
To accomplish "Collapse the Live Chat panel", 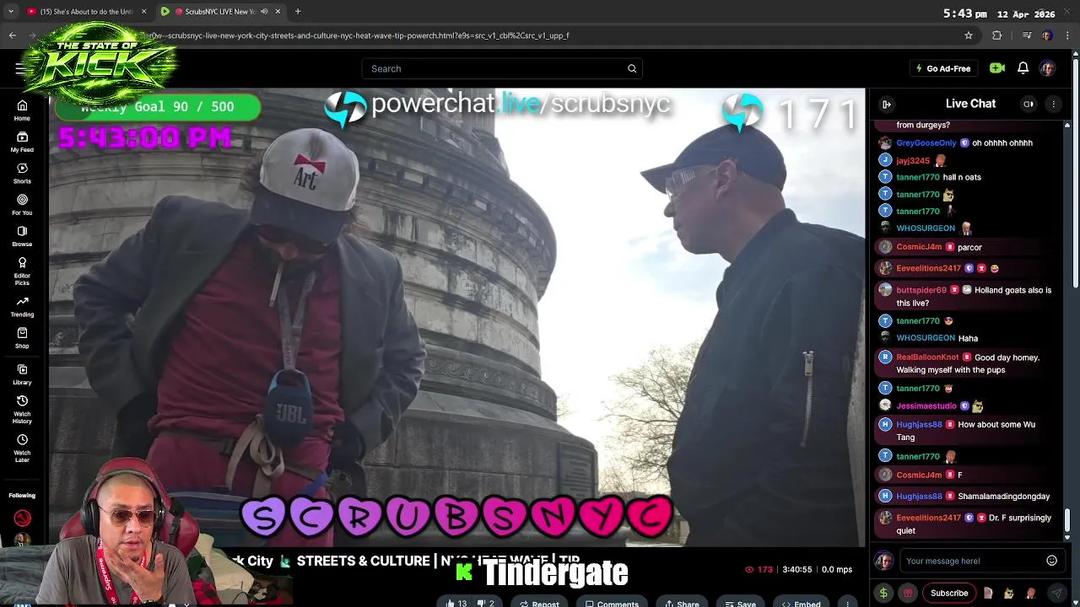I will 887,104.
